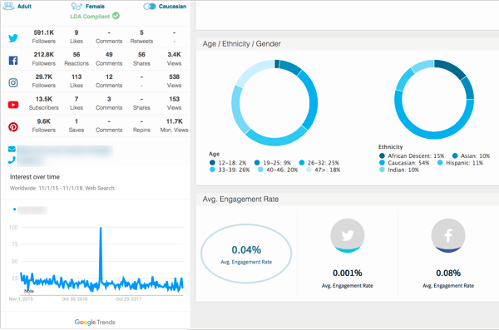Image resolution: width=499 pixels, height=330 pixels.
Task: Click the gray Facebook engagement circle icon
Action: click(448, 235)
